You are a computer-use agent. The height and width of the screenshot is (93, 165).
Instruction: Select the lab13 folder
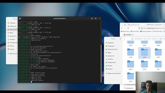(x=131, y=77)
